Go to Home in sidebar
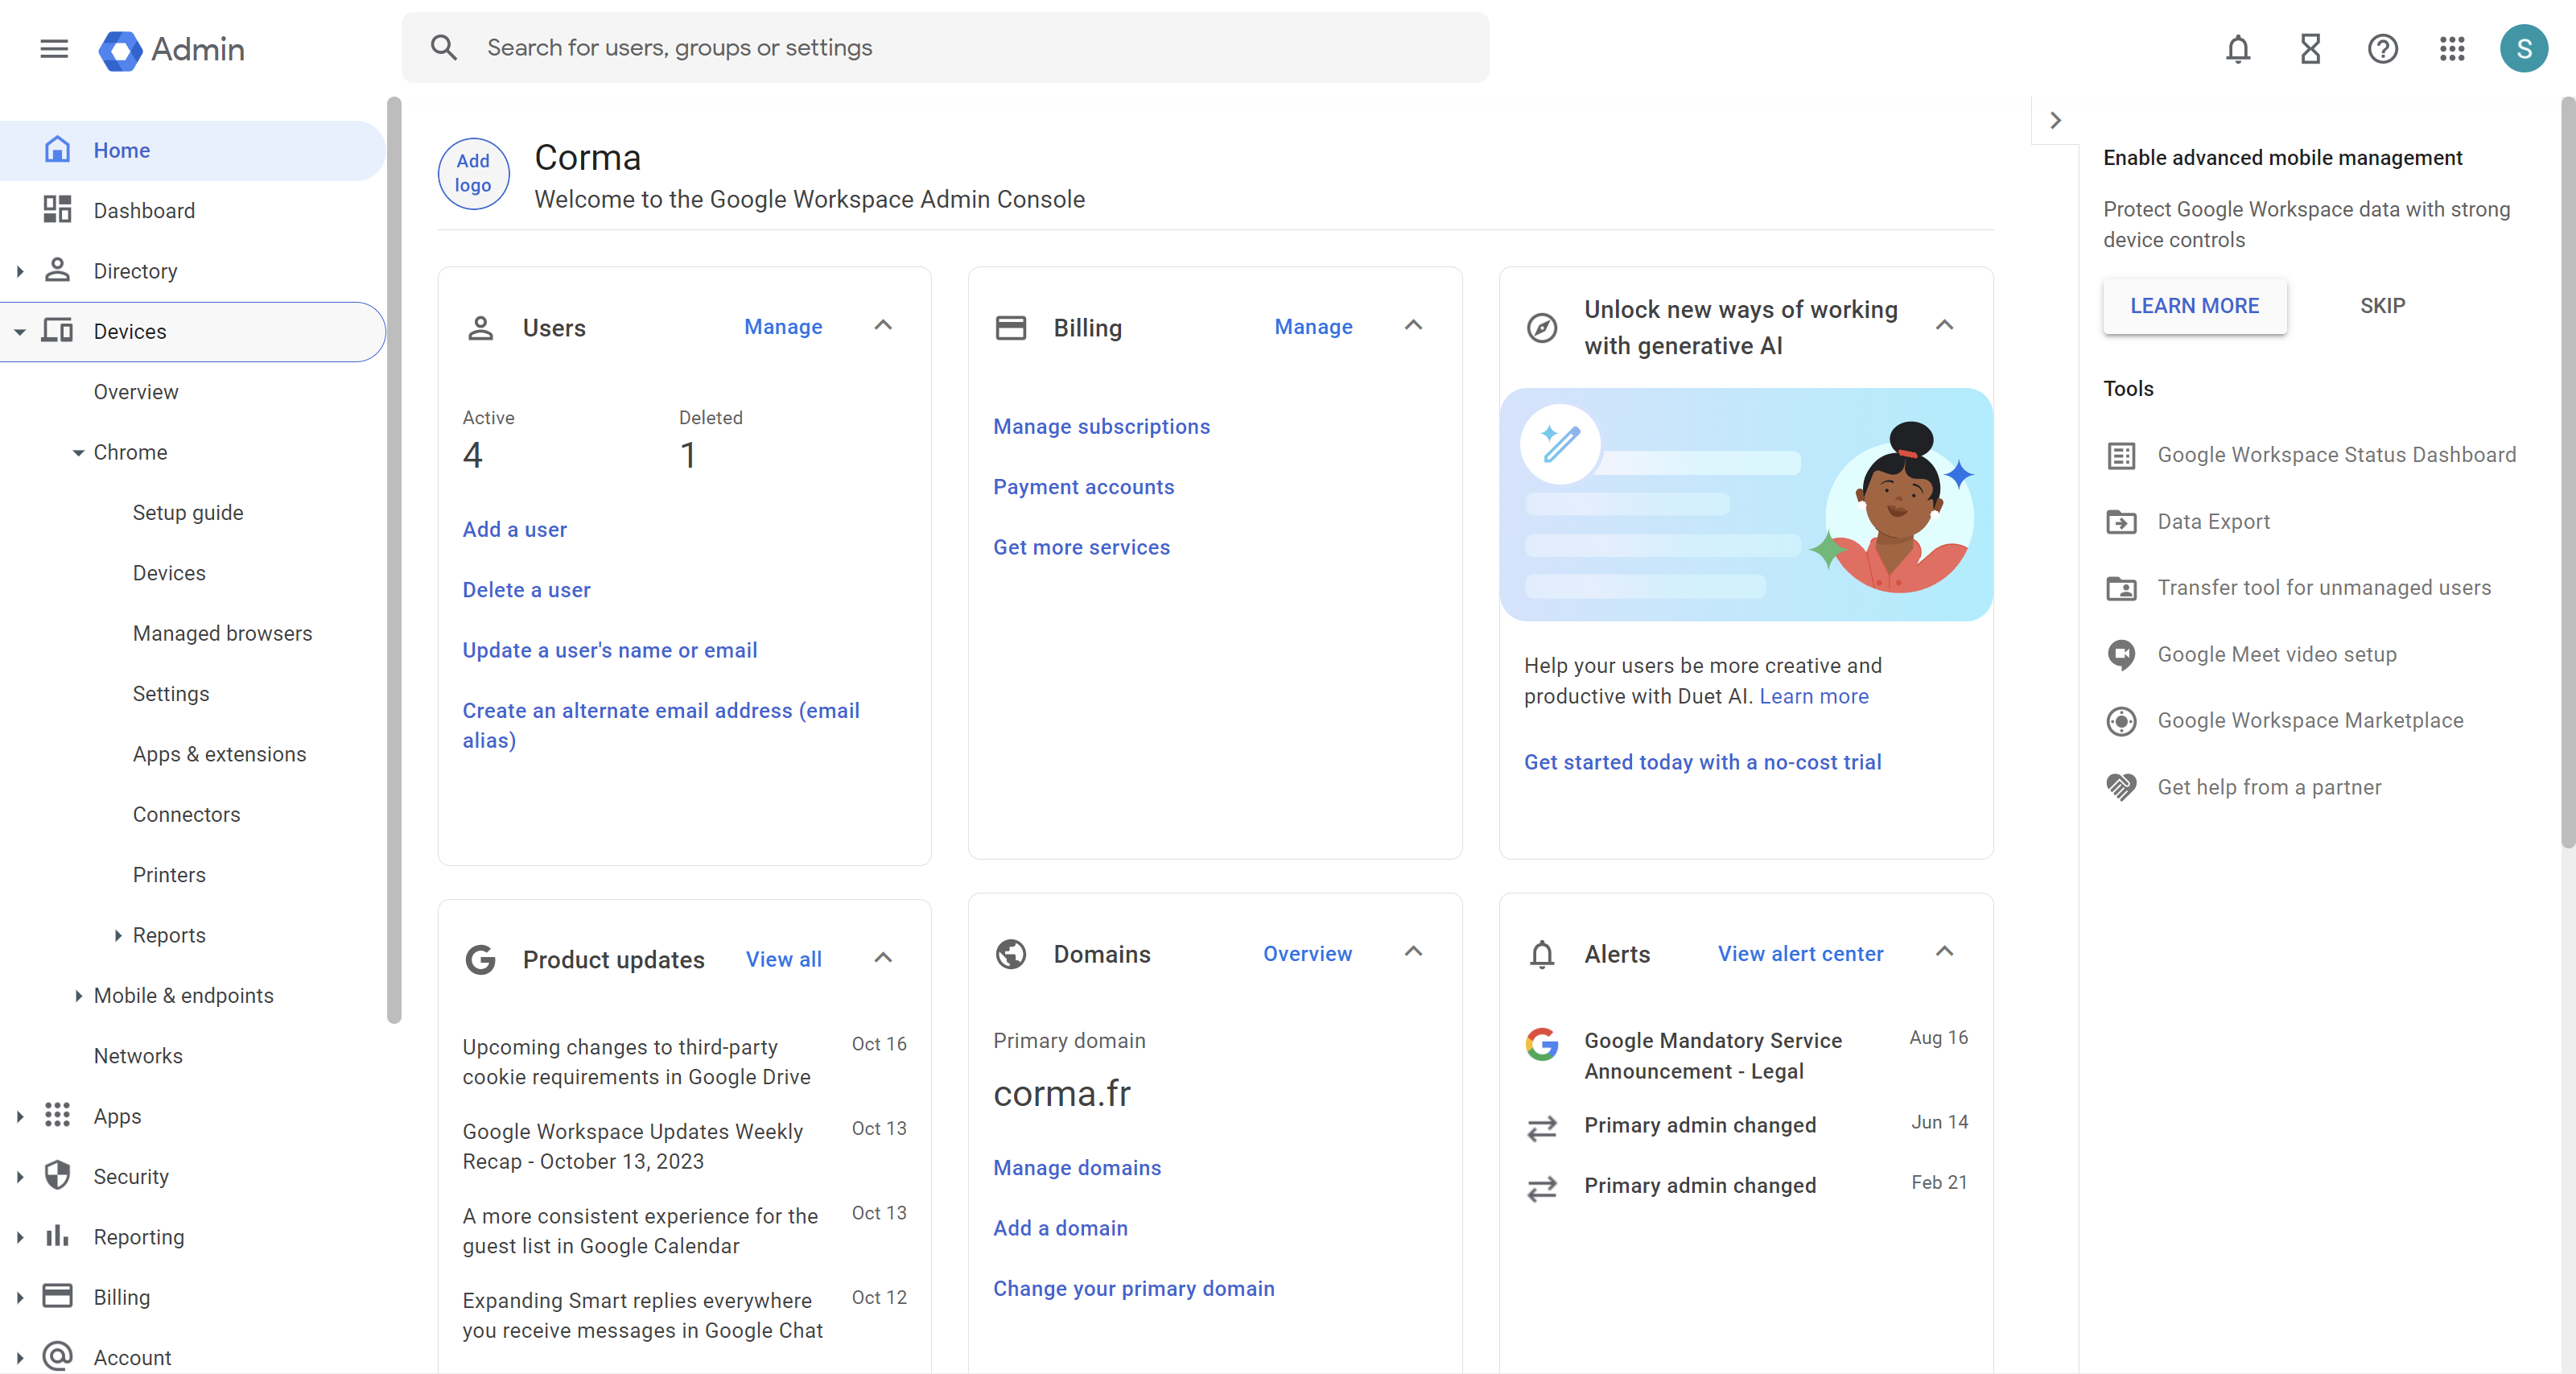The width and height of the screenshot is (2576, 1374). pos(192,150)
